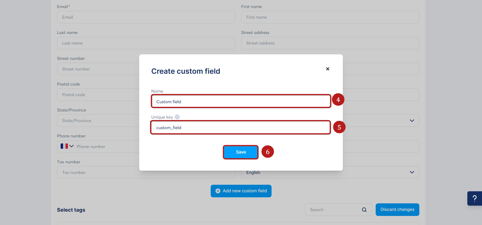The height and width of the screenshot is (225, 482).
Task: Click Discard changes button
Action: [397, 210]
